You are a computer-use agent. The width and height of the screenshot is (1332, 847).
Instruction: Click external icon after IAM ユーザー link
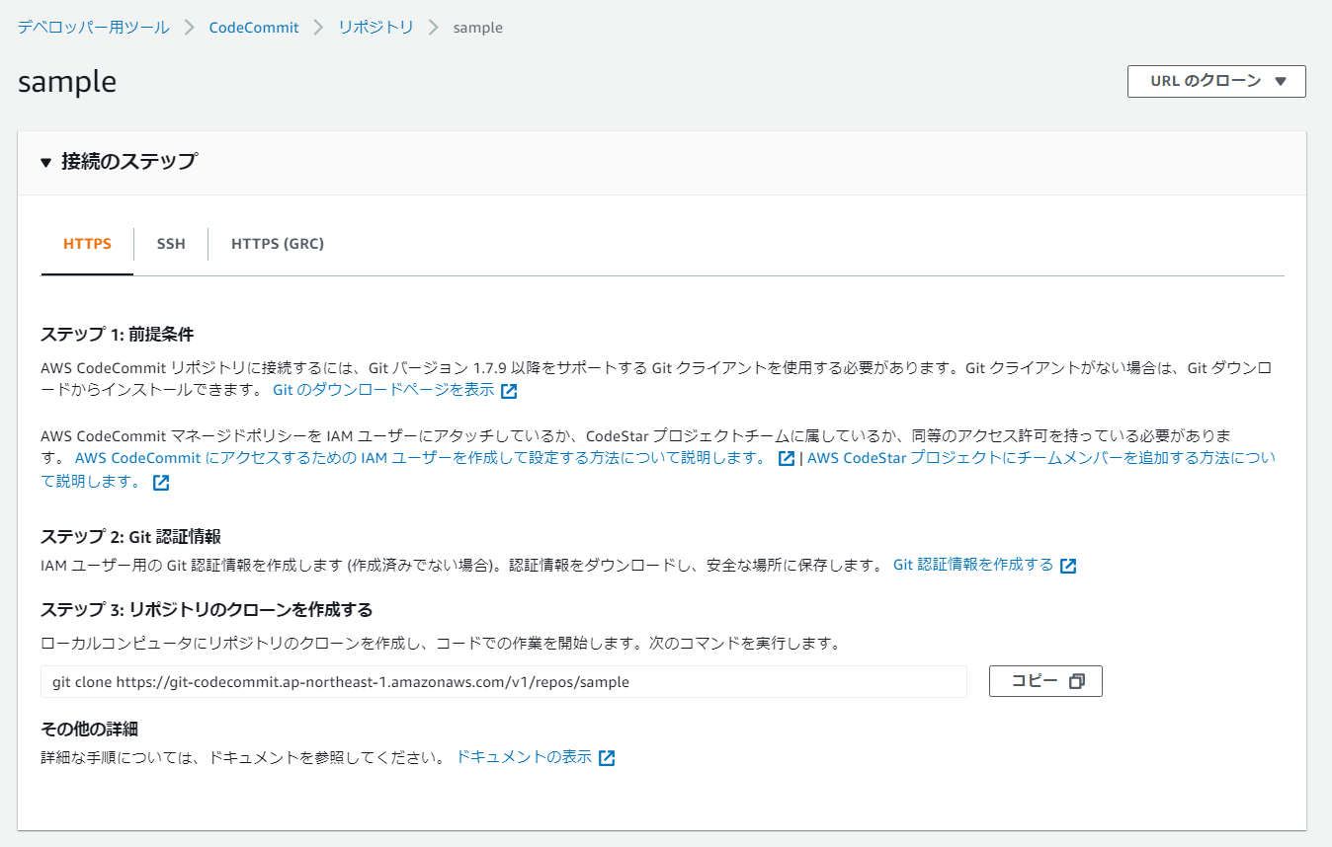(x=787, y=459)
